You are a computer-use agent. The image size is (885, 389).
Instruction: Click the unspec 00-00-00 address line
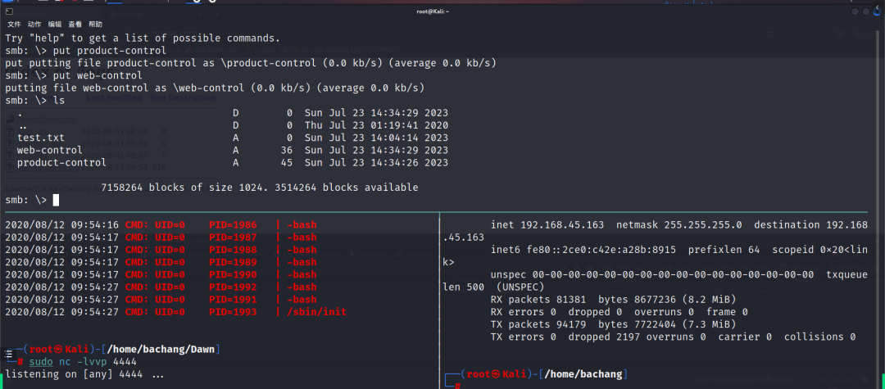652,274
